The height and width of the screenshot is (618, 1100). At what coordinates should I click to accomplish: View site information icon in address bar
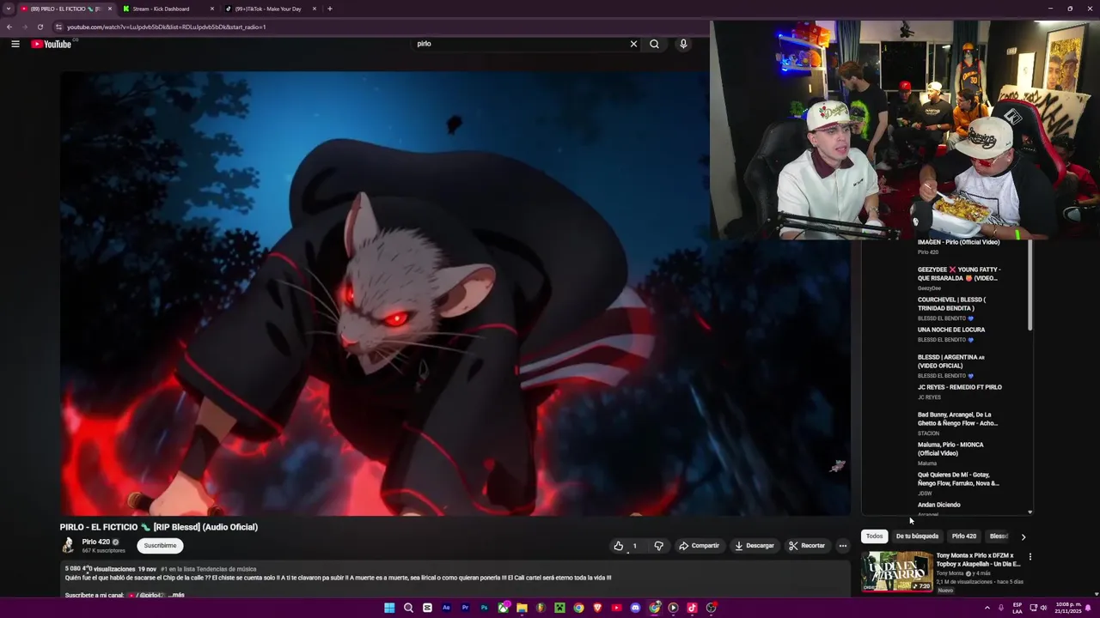(58, 27)
